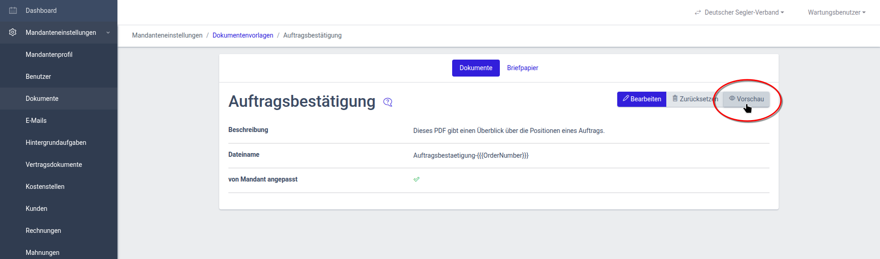This screenshot has width=880, height=259.
Task: Switch to the Briefpapier tab
Action: [x=522, y=68]
